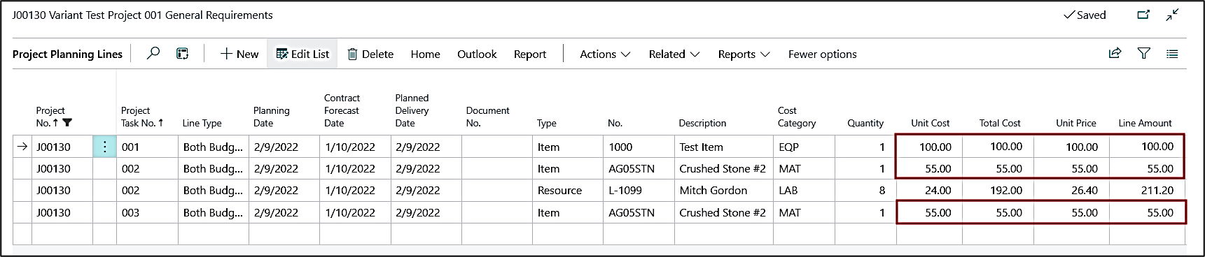Viewport: 1205px width, 257px height.
Task: Click the 192.00 total cost cell
Action: [x=1000, y=190]
